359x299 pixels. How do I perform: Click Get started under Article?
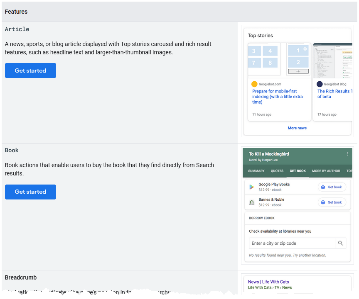[30, 70]
